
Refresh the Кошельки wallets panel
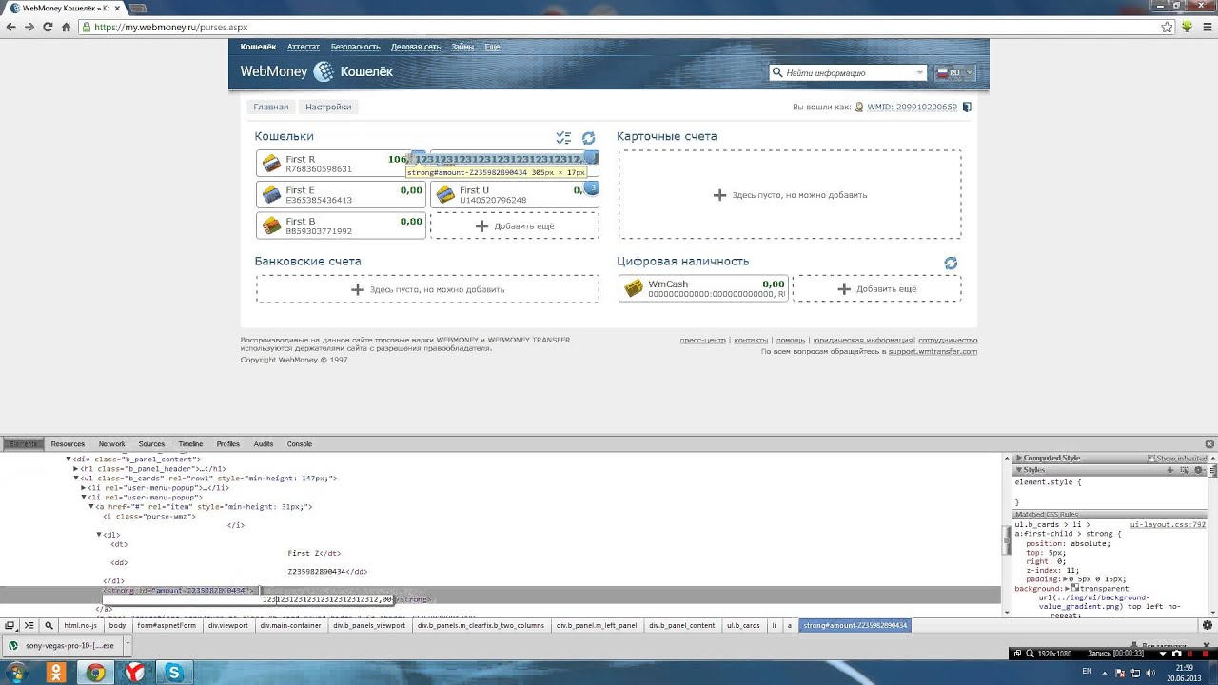coord(588,138)
